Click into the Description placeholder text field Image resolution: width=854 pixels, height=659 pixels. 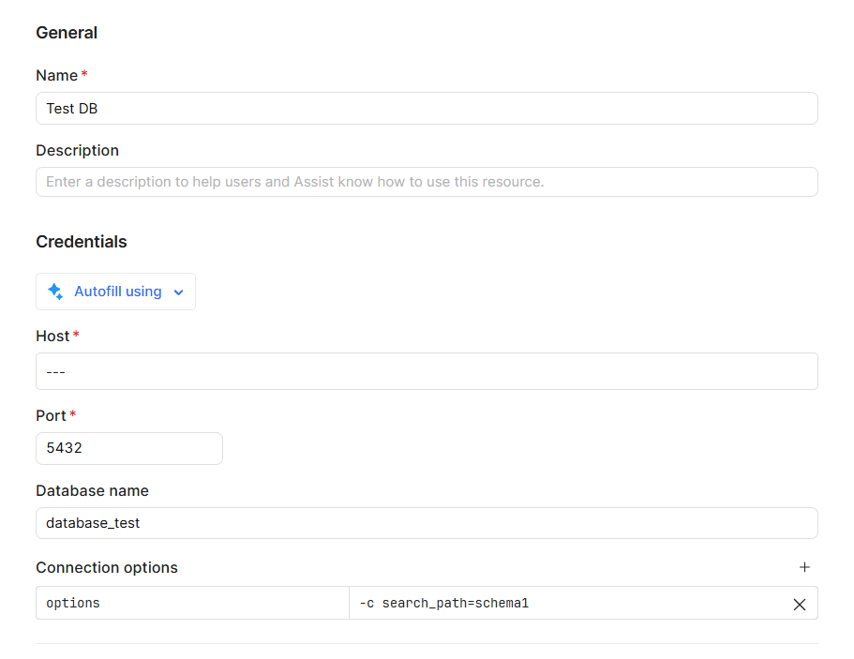point(426,182)
